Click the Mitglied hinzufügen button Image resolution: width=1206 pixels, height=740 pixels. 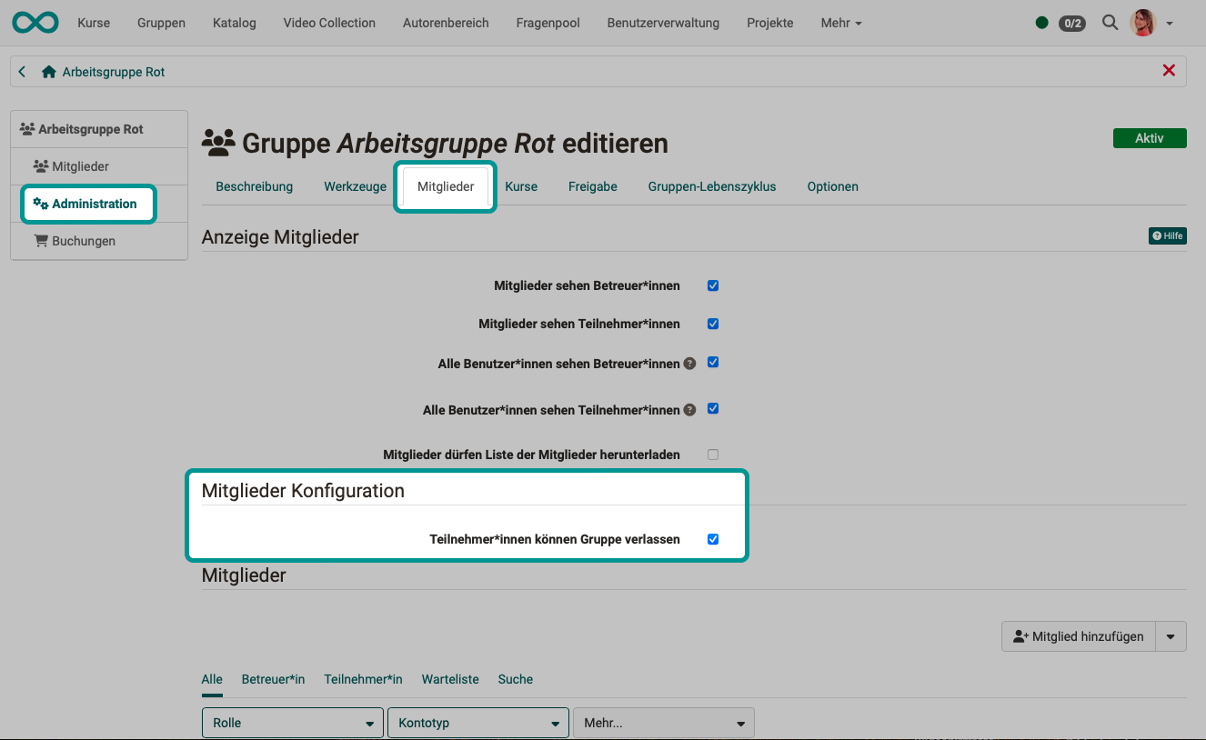pyautogui.click(x=1079, y=636)
